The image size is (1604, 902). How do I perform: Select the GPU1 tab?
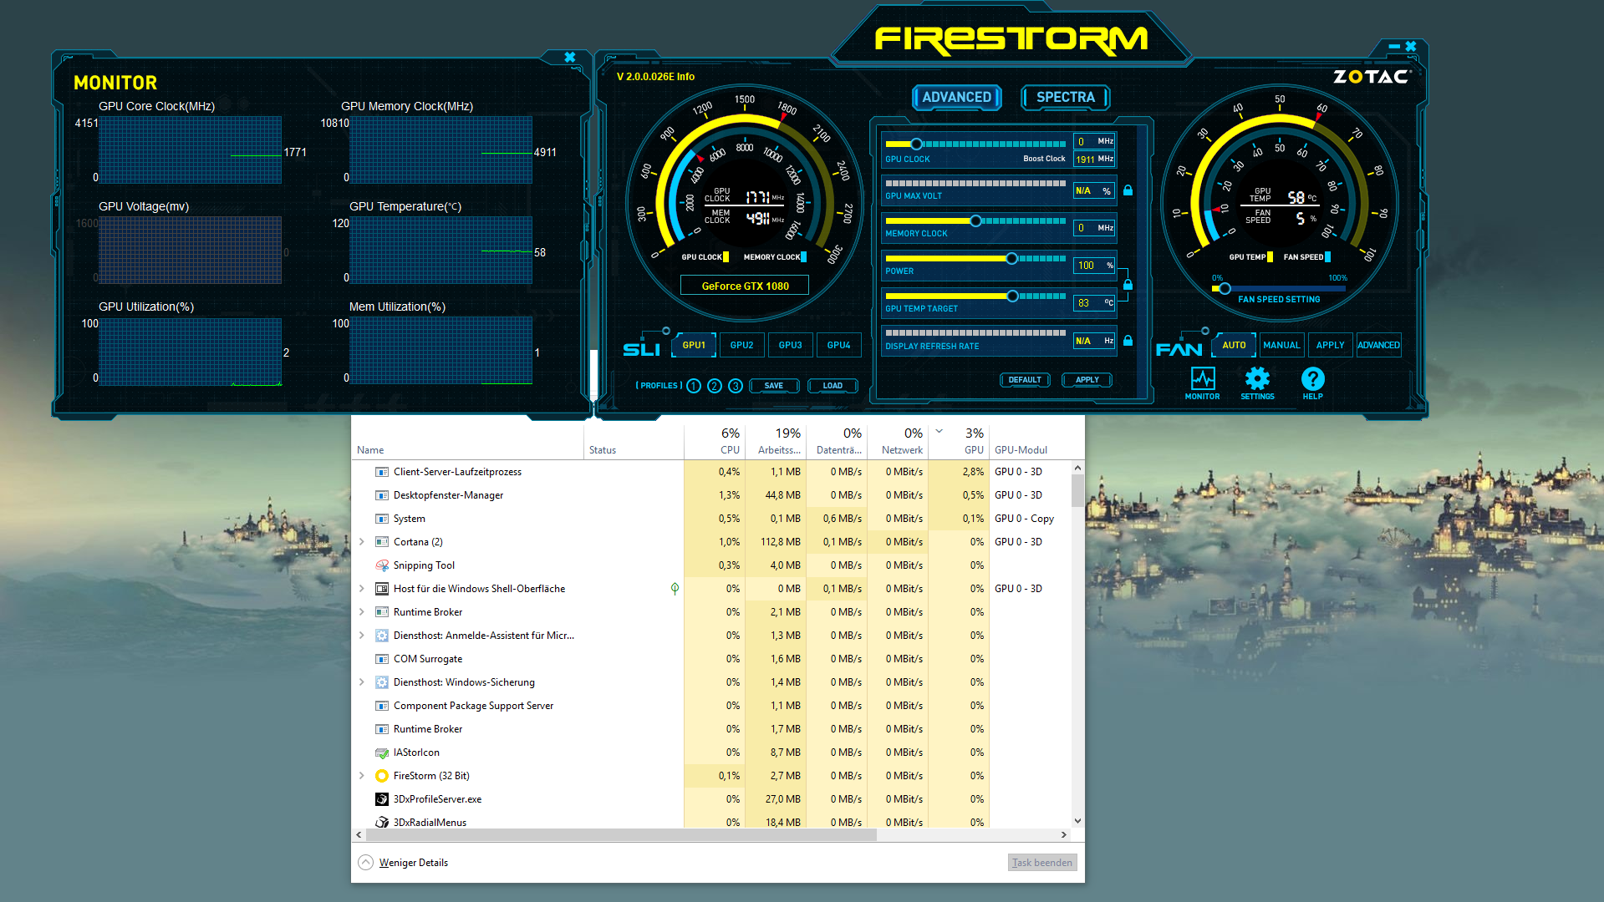(x=694, y=345)
